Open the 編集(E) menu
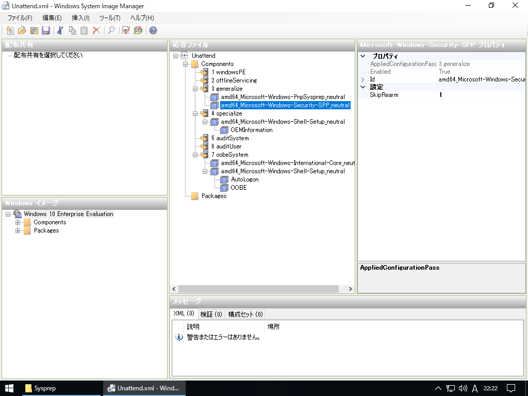The width and height of the screenshot is (528, 396). point(52,18)
